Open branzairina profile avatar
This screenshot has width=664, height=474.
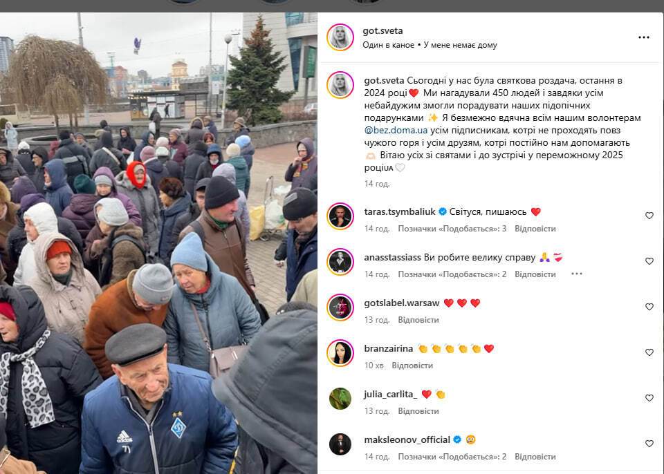[x=340, y=353]
